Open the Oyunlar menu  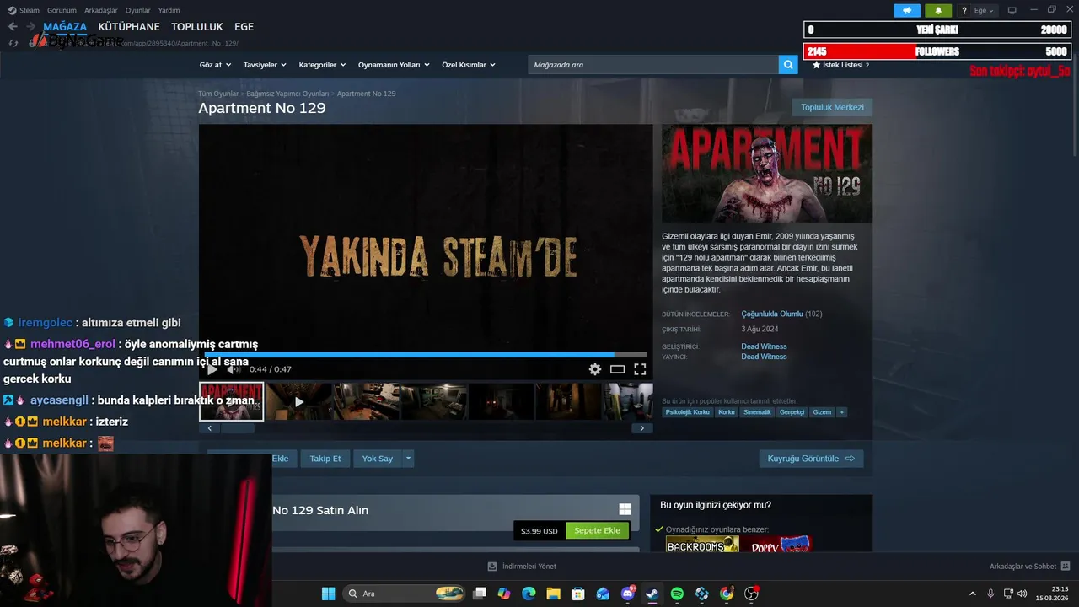tap(138, 10)
